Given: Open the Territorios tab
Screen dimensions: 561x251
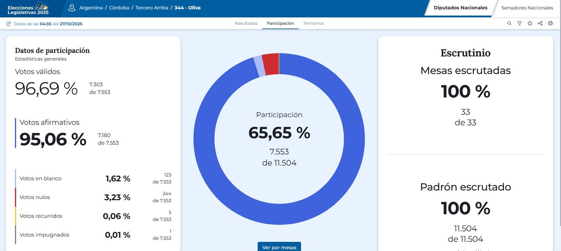Looking at the screenshot, I should coord(313,24).
